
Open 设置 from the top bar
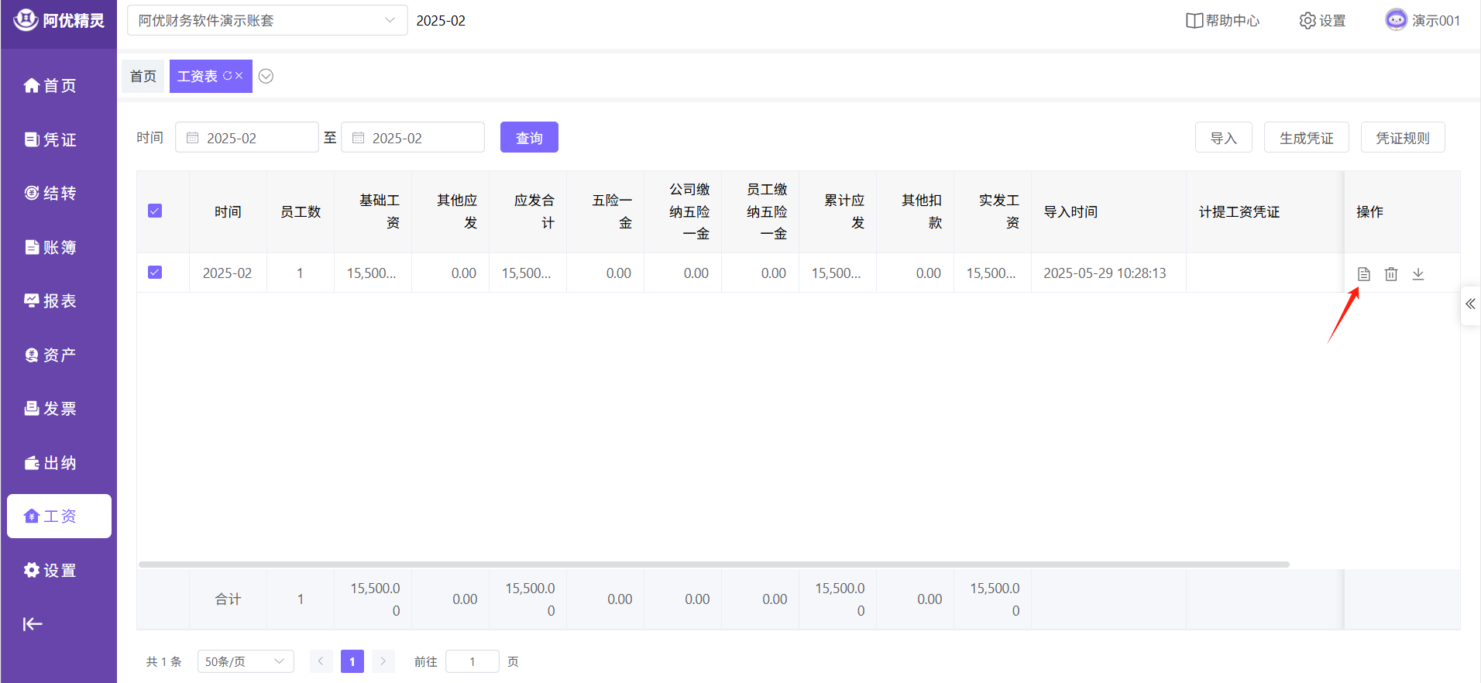(x=1322, y=21)
